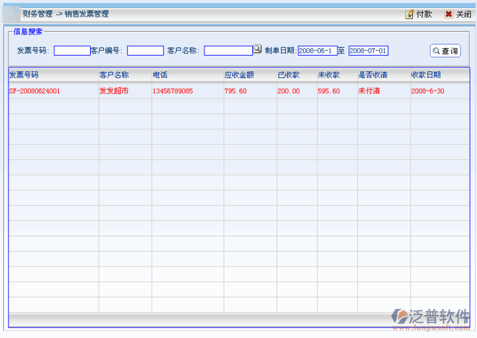This screenshot has height=338, width=477.
Task: Focus the 发票号码 input field
Action: point(72,51)
